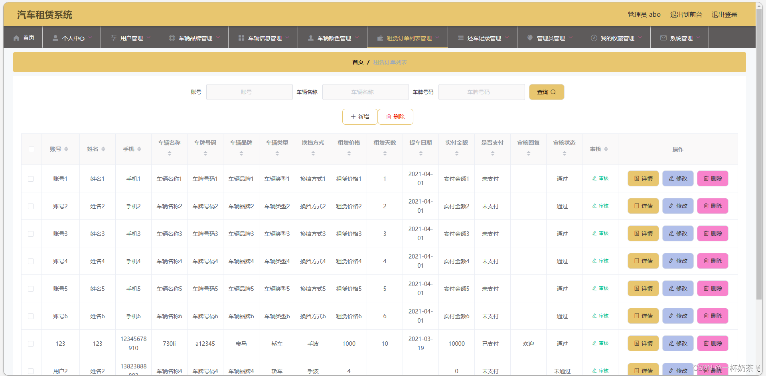Check the checkbox for row 账号1

click(31, 179)
